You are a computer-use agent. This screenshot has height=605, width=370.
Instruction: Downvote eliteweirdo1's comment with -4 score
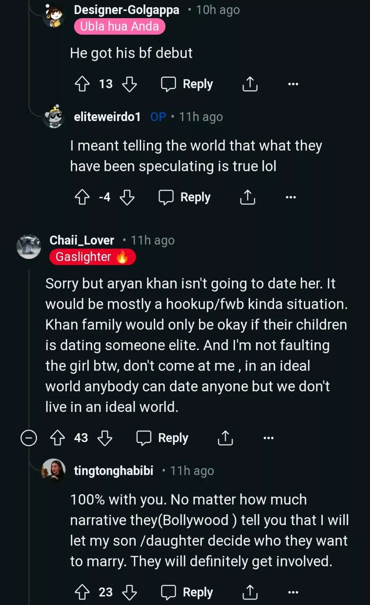click(127, 197)
